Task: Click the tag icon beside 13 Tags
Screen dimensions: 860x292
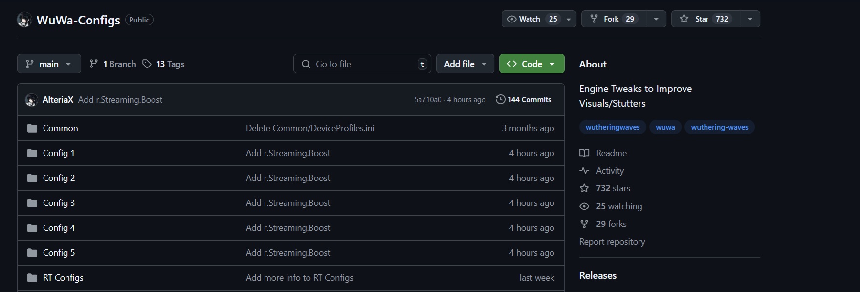Action: 147,64
